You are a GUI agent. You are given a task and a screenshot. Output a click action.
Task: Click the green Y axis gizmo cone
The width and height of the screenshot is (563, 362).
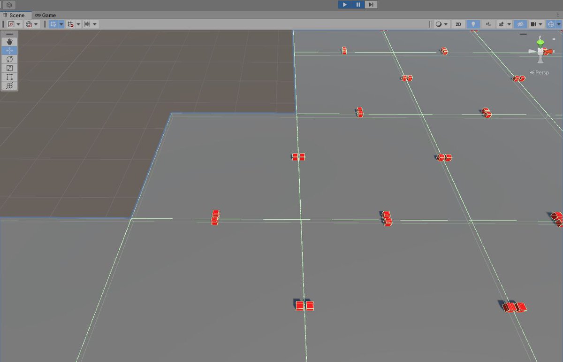pos(540,43)
